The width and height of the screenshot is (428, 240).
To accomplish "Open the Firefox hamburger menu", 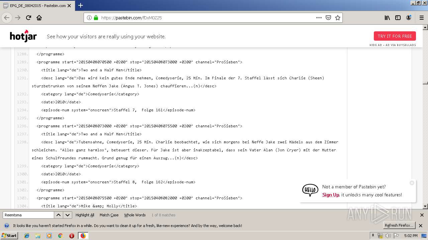I will pyautogui.click(x=422, y=18).
